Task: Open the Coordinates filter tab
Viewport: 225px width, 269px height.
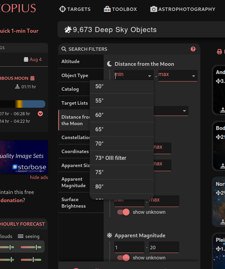Action: click(74, 151)
